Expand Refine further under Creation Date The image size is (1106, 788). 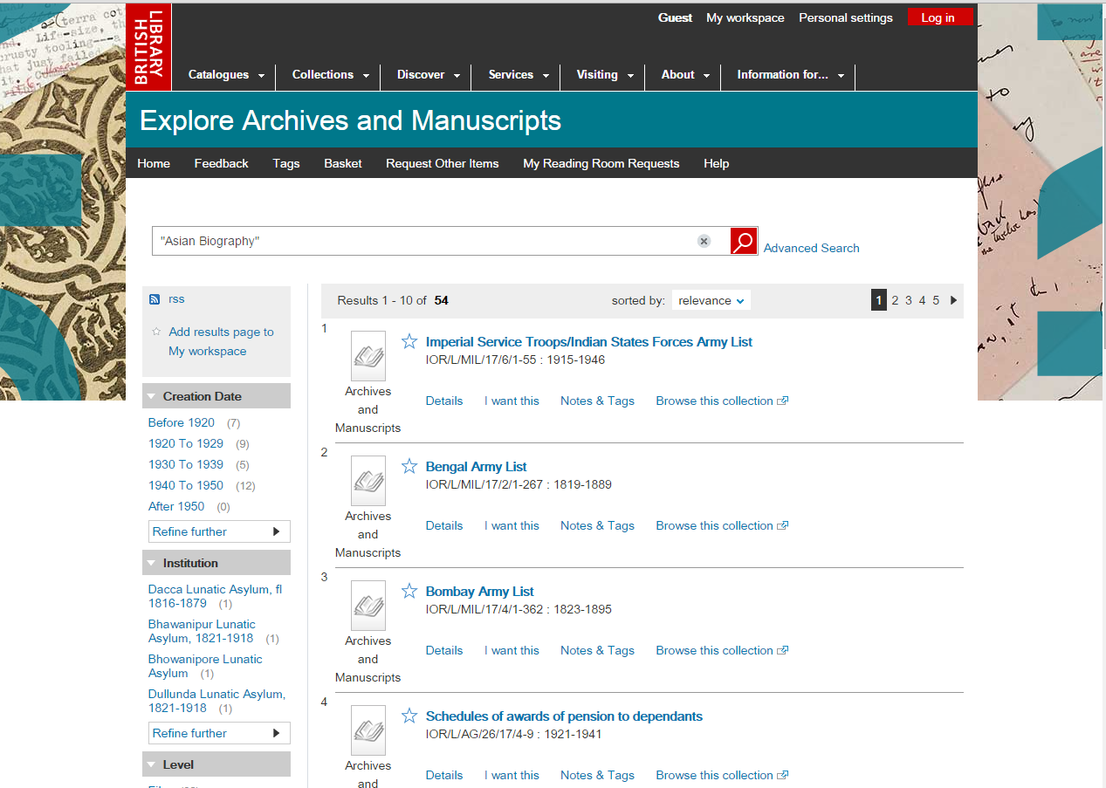pyautogui.click(x=219, y=531)
